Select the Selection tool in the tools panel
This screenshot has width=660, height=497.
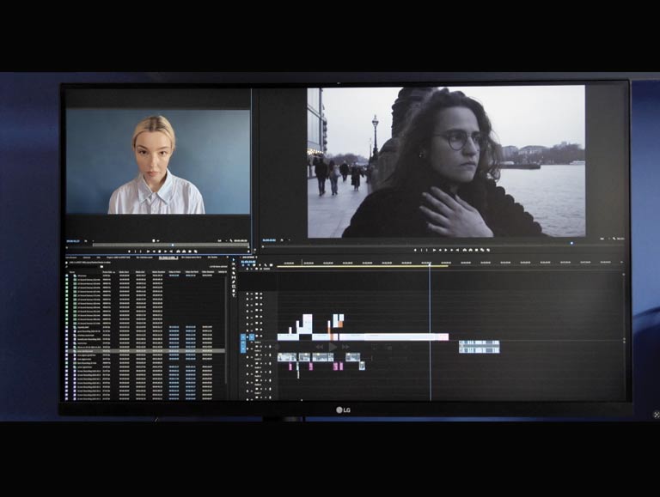pyautogui.click(x=233, y=261)
